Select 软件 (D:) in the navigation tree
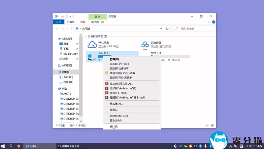Viewport: 264px width, 149px height. coord(68,82)
